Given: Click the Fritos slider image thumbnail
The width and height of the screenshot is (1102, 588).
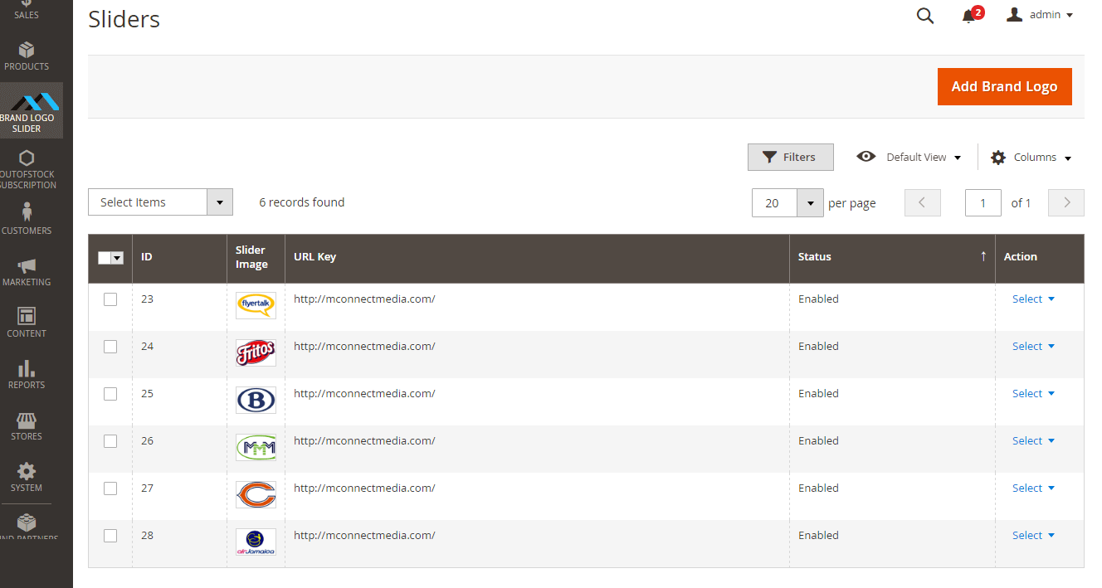Looking at the screenshot, I should point(256,353).
